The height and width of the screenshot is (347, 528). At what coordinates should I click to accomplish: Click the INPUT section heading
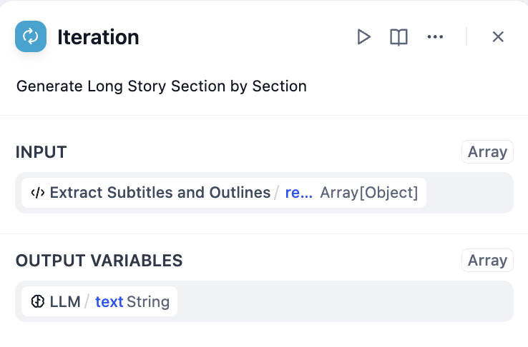[41, 152]
